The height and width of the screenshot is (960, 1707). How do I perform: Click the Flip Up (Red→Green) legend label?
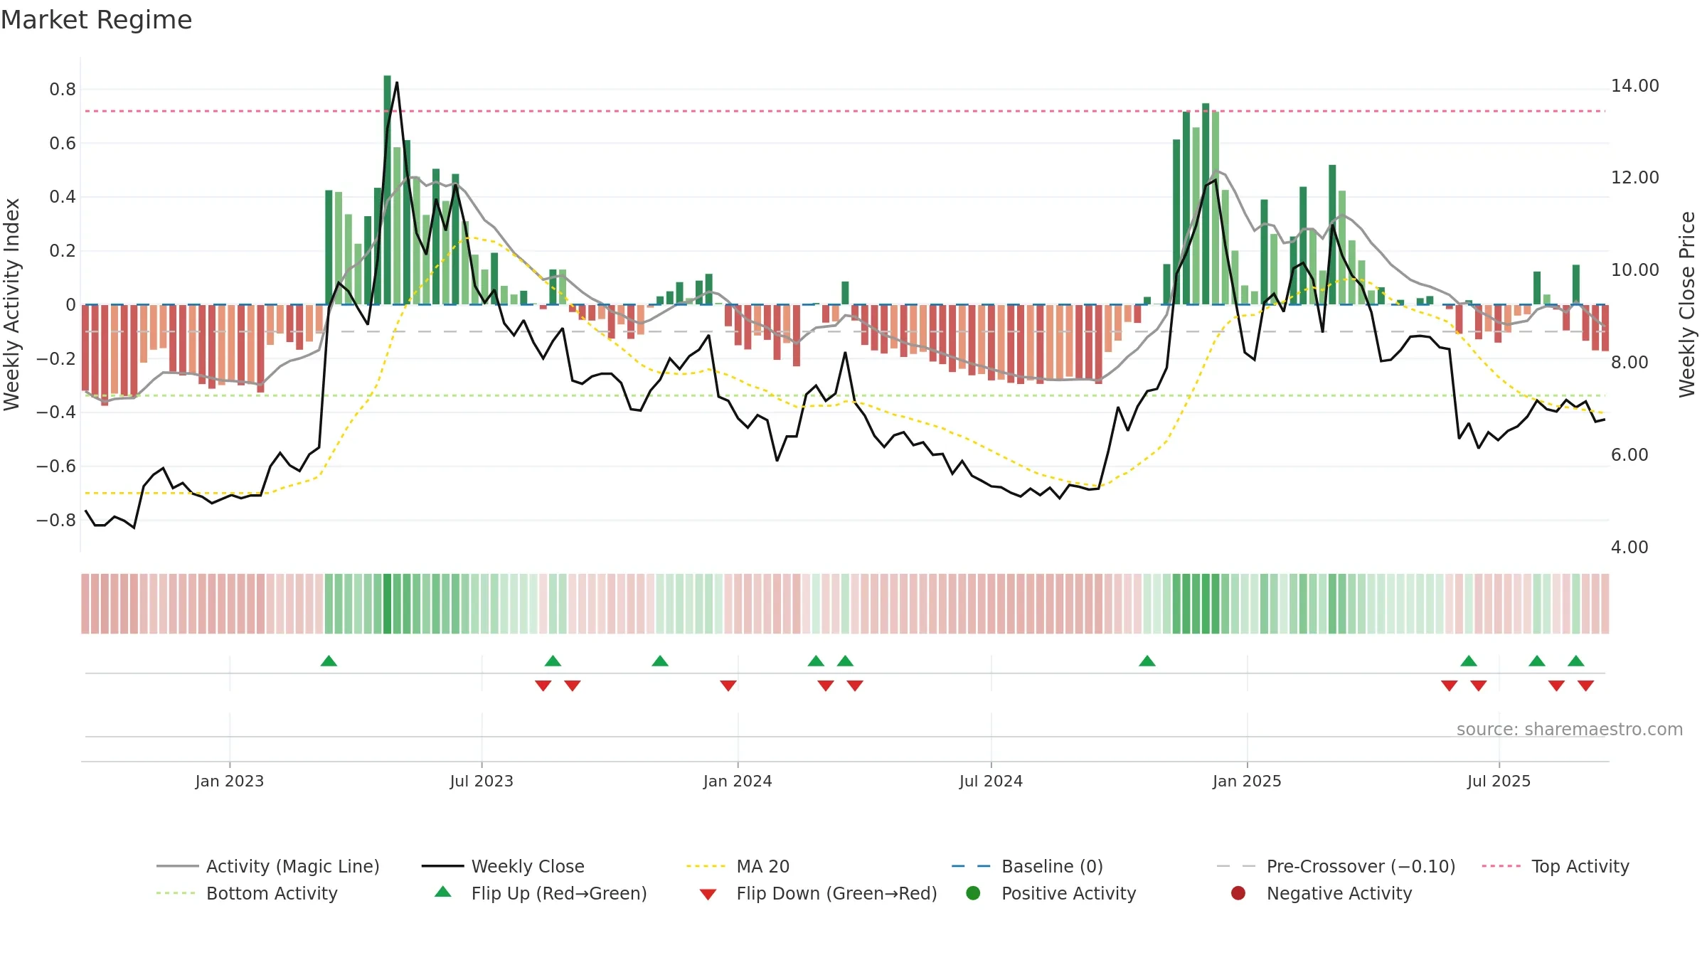click(x=559, y=893)
